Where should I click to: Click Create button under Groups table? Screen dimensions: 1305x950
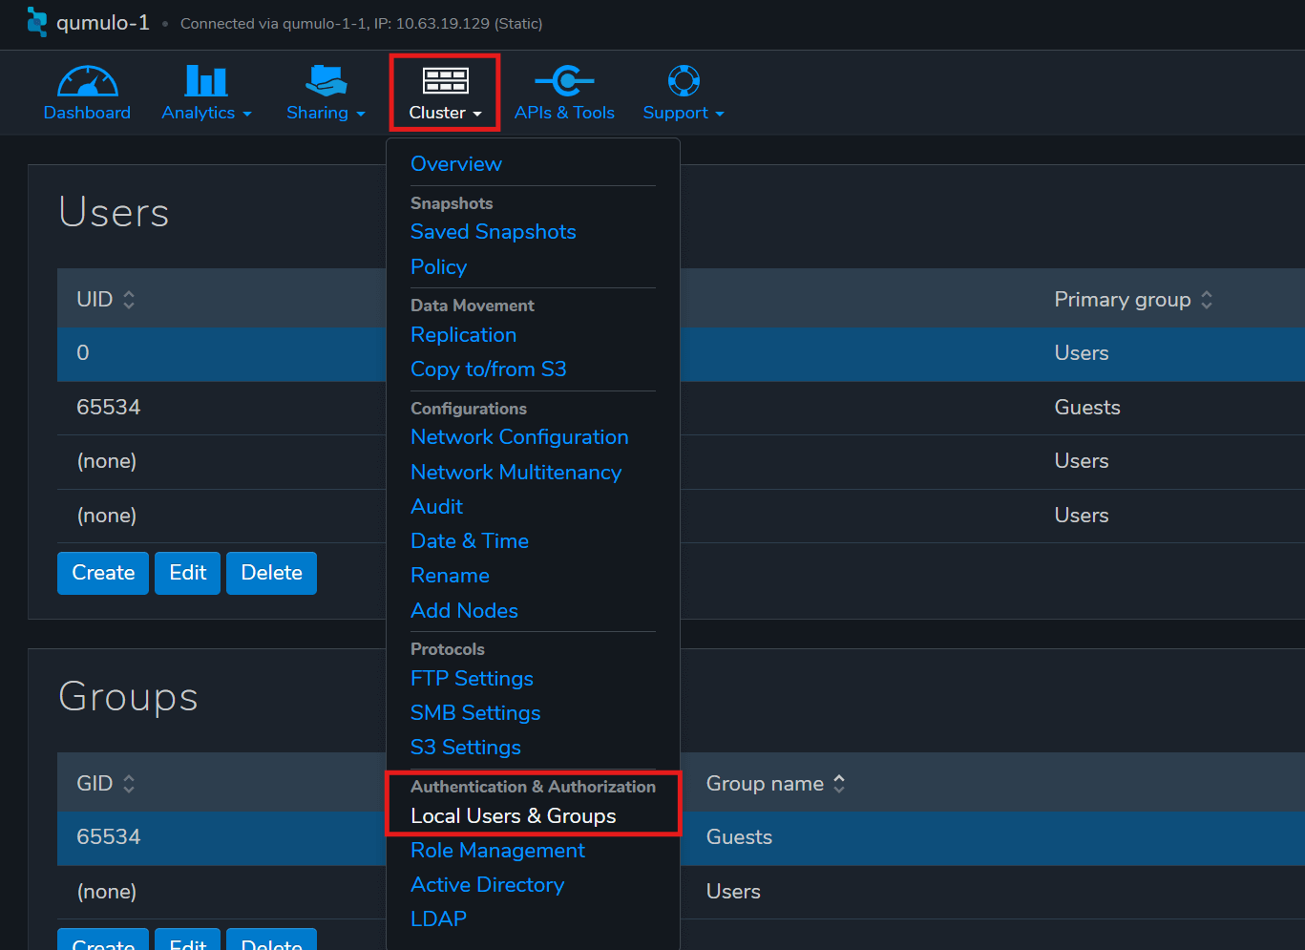point(103,939)
